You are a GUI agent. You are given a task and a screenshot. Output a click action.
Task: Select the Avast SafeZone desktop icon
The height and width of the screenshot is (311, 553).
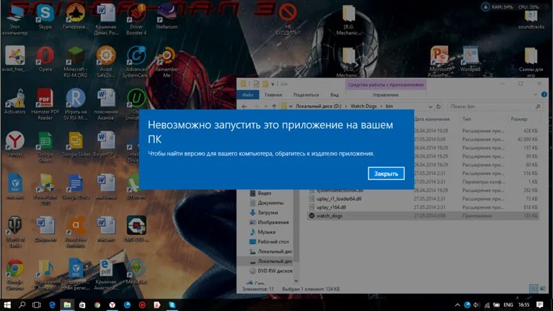(106, 62)
